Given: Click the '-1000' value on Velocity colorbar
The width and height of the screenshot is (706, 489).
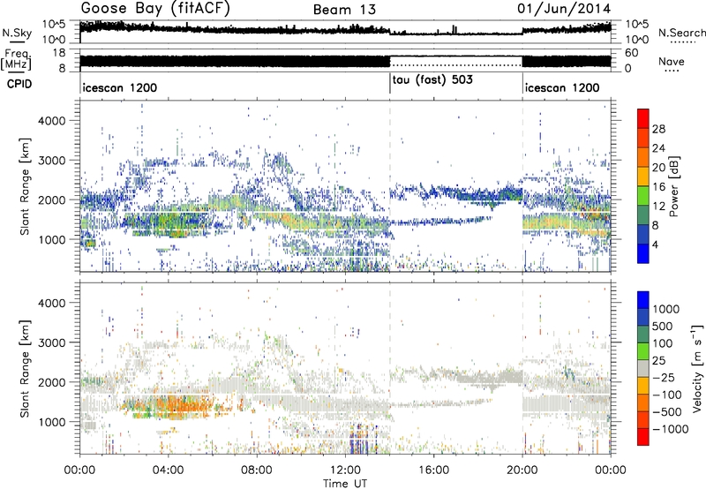Looking at the screenshot, I should [x=671, y=429].
